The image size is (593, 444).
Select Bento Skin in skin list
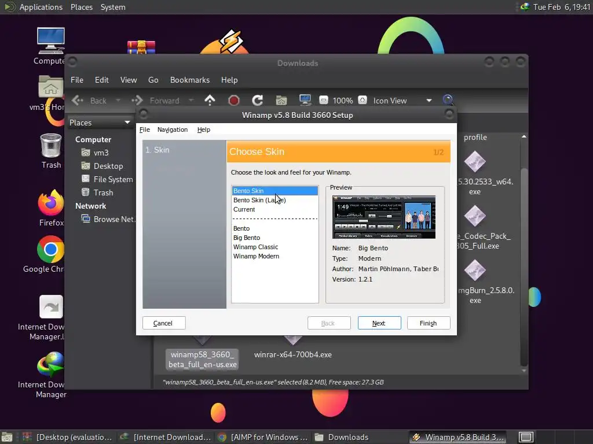(275, 191)
